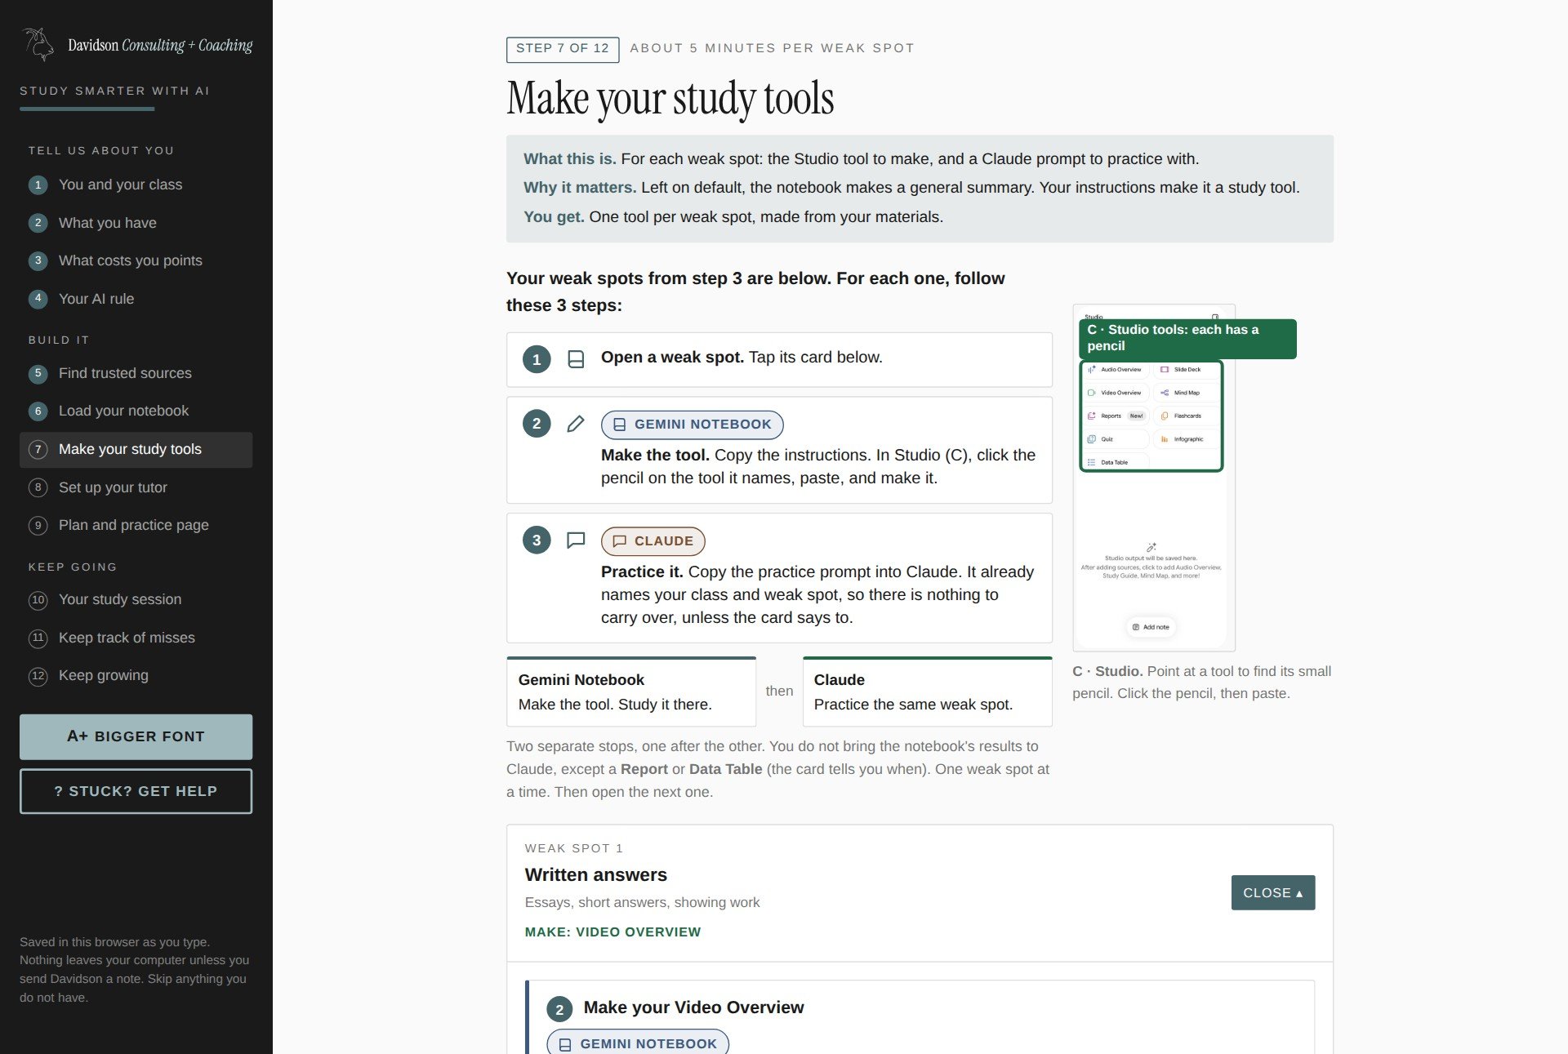This screenshot has width=1568, height=1054.
Task: Click the 'Davidson Consulting + Coaching' brand name
Action: point(160,46)
